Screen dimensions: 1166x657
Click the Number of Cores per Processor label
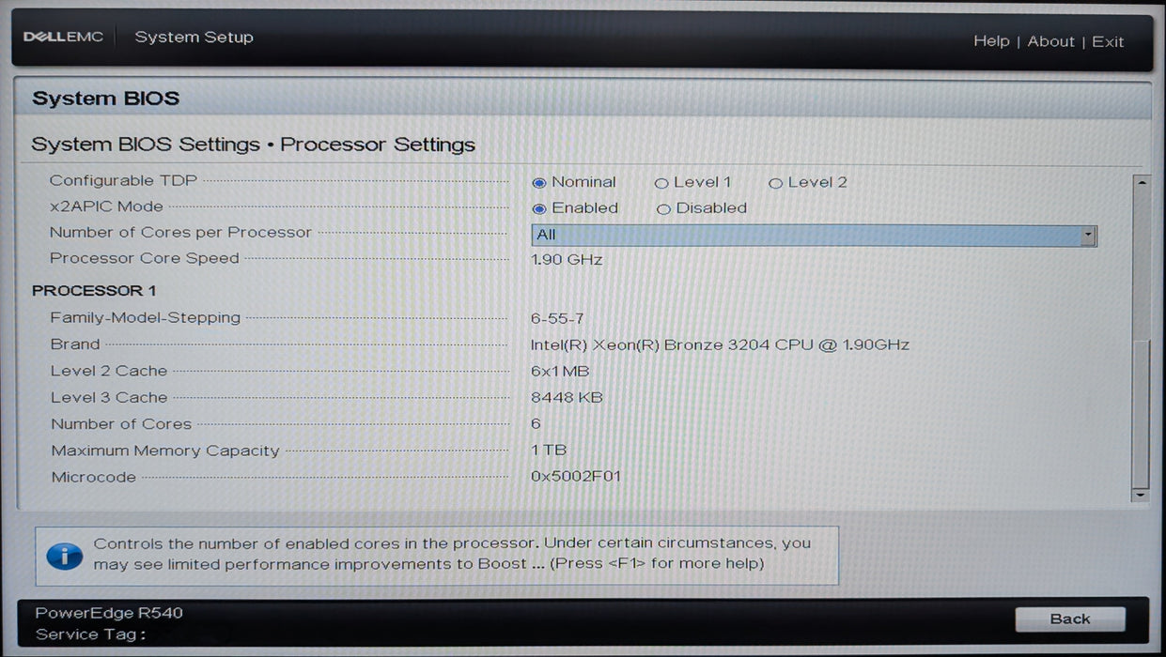180,232
